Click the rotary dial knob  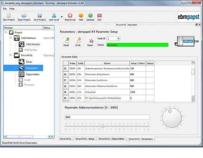tap(172, 118)
